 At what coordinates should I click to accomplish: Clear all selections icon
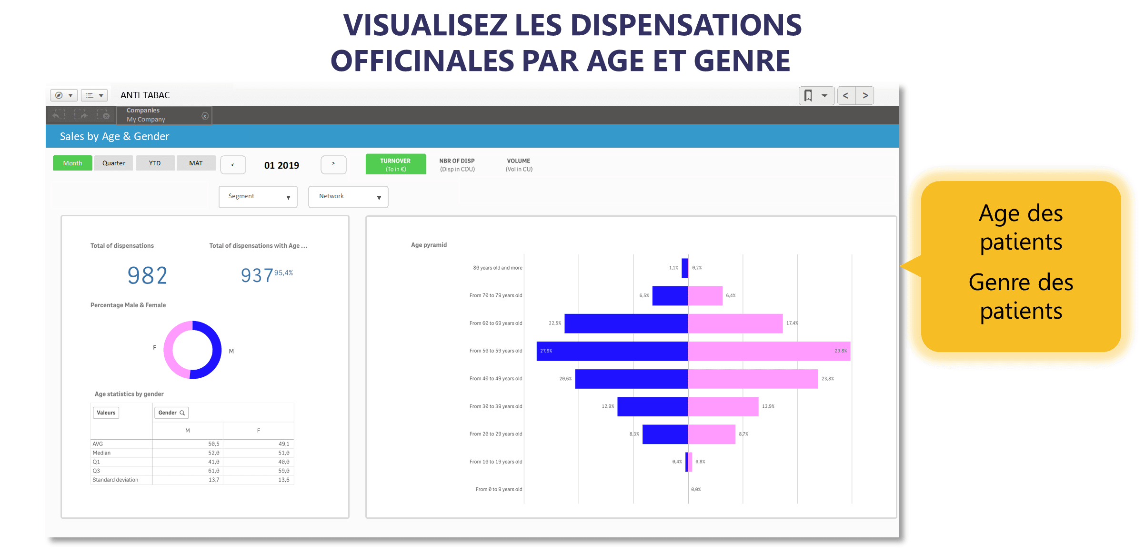(103, 115)
